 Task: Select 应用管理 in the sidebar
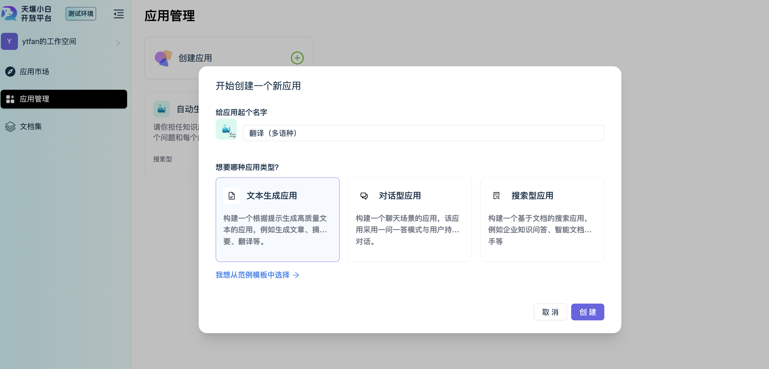click(64, 99)
